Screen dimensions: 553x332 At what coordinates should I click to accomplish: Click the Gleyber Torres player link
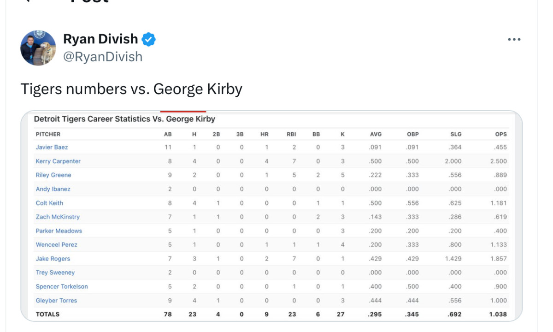[56, 301]
